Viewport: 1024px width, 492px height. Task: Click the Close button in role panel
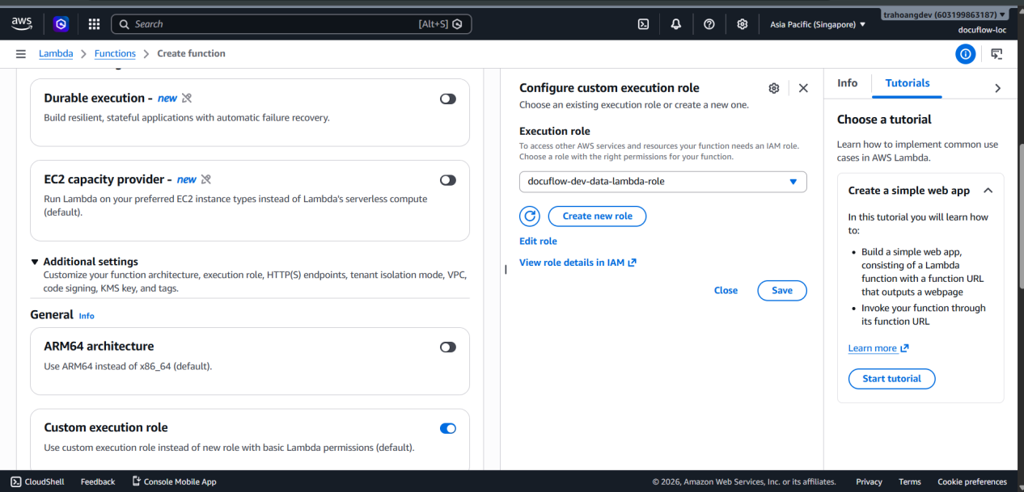point(726,290)
